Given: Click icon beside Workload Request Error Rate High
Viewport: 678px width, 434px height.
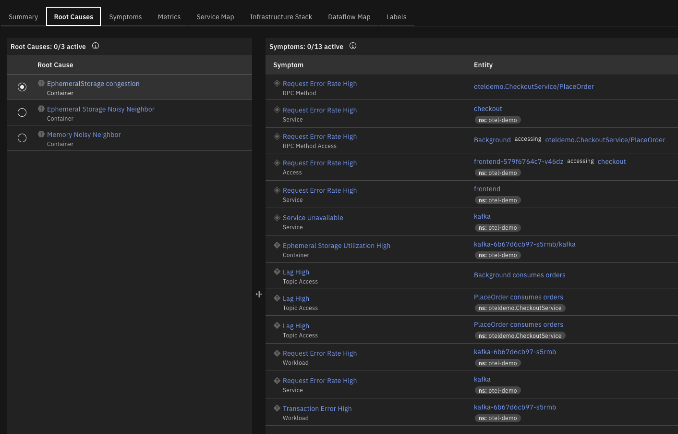Looking at the screenshot, I should coord(277,353).
